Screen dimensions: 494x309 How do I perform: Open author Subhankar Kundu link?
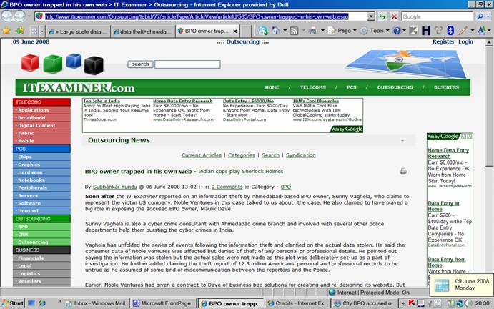[x=115, y=187]
